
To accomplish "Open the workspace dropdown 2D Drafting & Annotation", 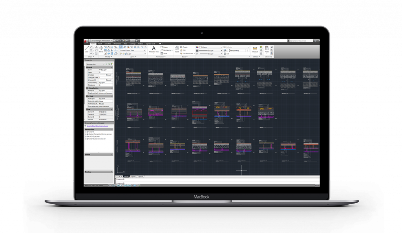I will tap(100, 40).
